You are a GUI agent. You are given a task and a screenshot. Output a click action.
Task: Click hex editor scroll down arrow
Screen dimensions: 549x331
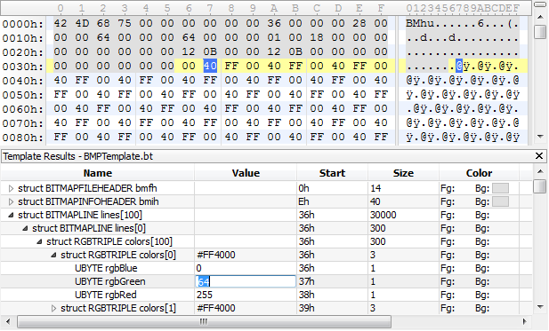[541, 137]
